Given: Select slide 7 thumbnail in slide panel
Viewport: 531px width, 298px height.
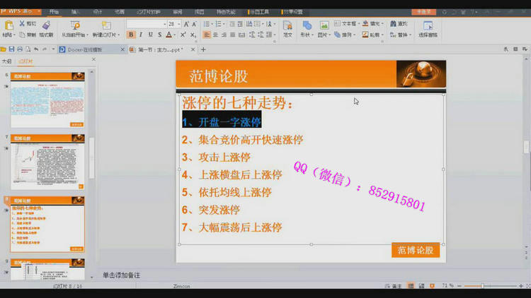Looking at the screenshot, I should pyautogui.click(x=47, y=163).
